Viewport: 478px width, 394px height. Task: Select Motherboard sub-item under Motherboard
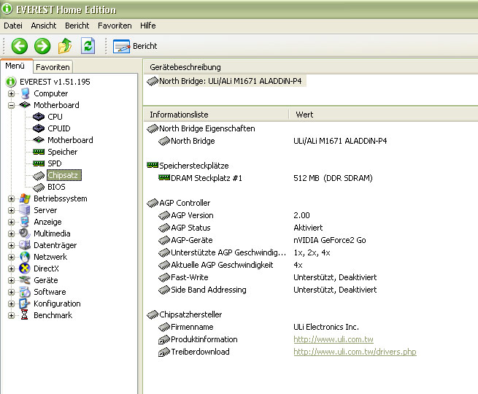pyautogui.click(x=70, y=140)
